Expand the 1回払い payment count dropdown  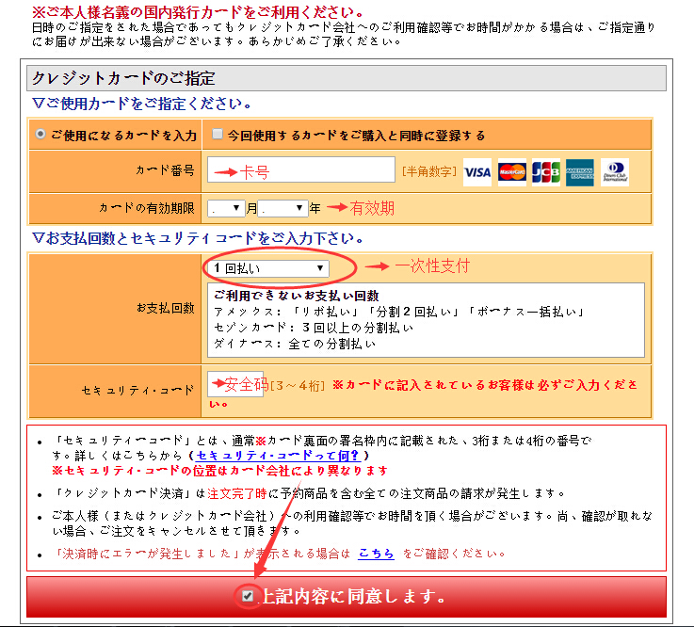point(268,268)
